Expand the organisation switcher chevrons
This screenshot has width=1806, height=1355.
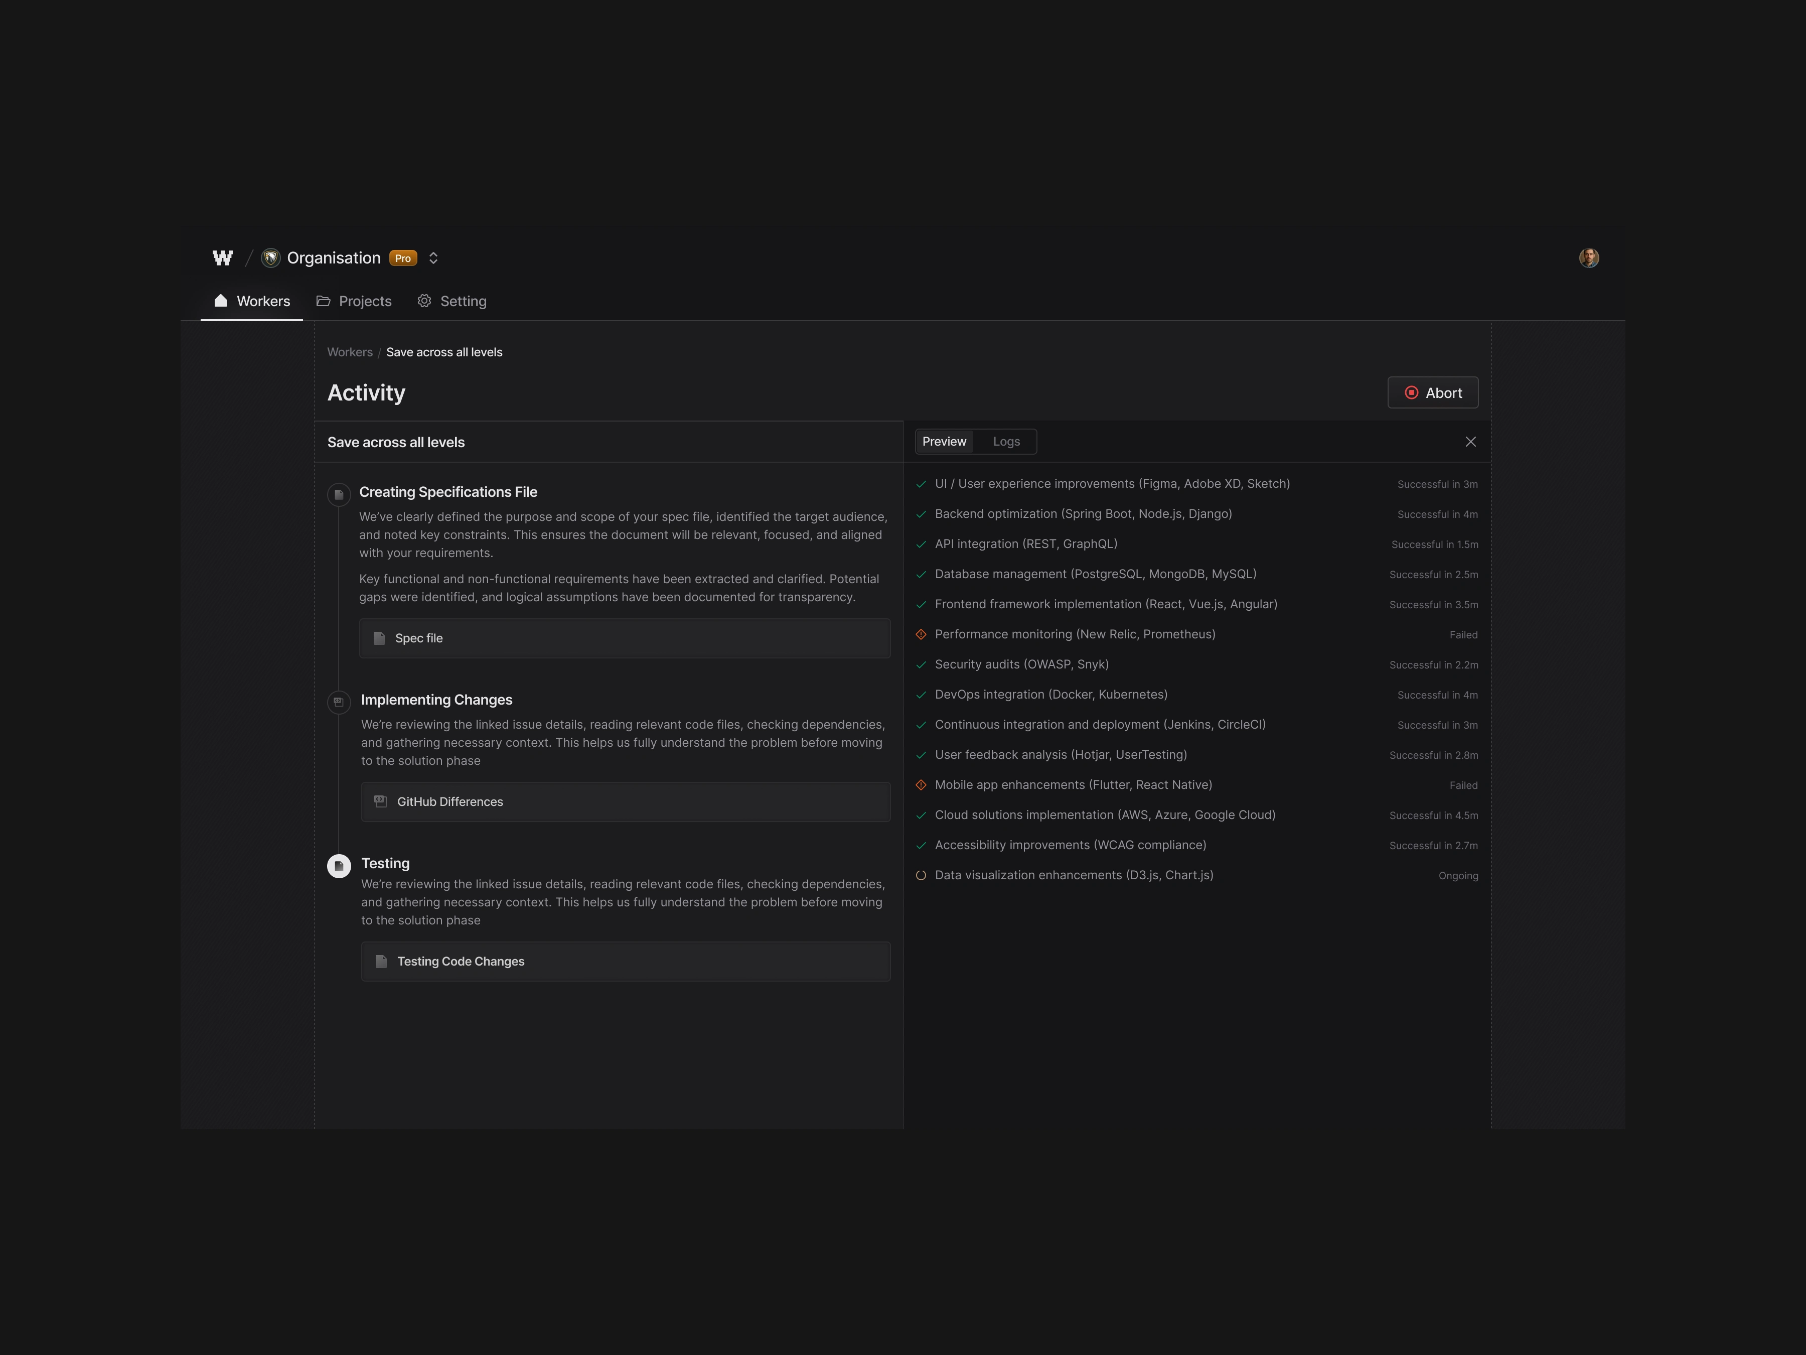tap(433, 258)
